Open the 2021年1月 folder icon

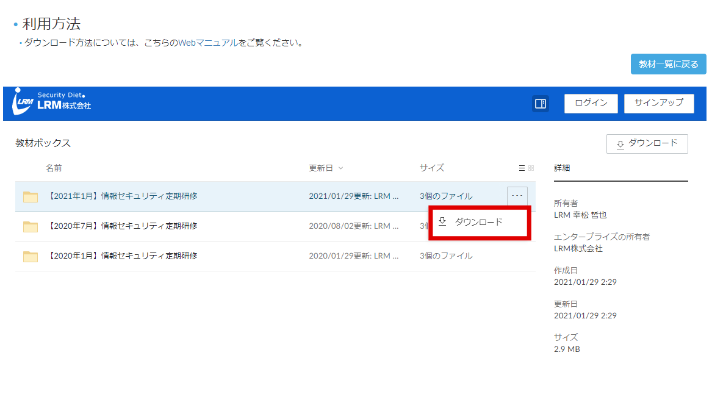[31, 196]
